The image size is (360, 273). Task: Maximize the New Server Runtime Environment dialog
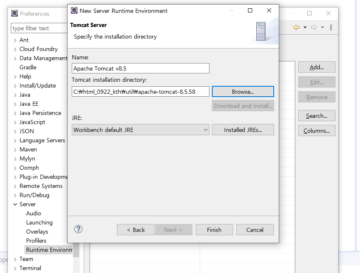250,10
